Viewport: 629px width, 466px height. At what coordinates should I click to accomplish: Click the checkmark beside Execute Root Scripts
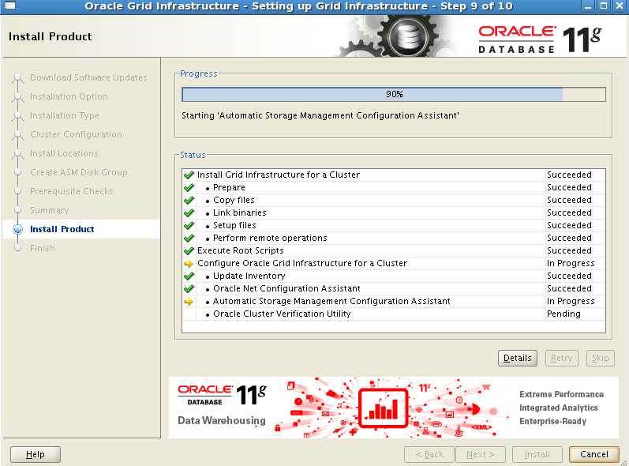189,250
